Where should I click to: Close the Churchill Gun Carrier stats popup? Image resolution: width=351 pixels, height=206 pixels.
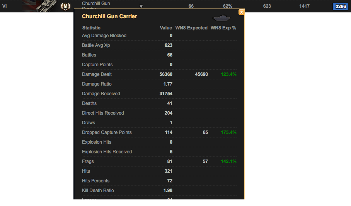tap(242, 12)
